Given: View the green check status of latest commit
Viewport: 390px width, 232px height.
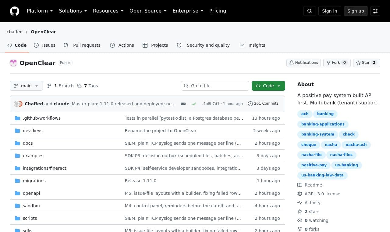Looking at the screenshot, I should point(194,104).
